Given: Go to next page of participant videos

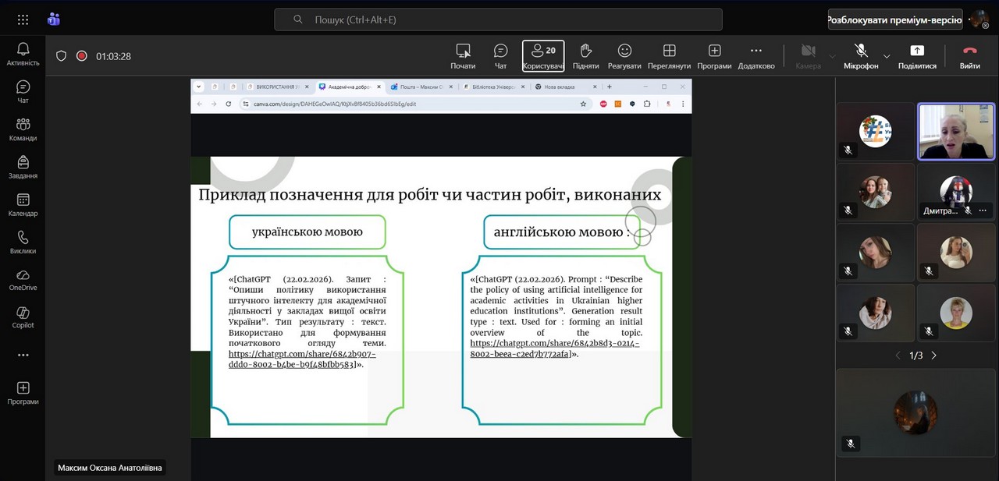Looking at the screenshot, I should (x=933, y=355).
